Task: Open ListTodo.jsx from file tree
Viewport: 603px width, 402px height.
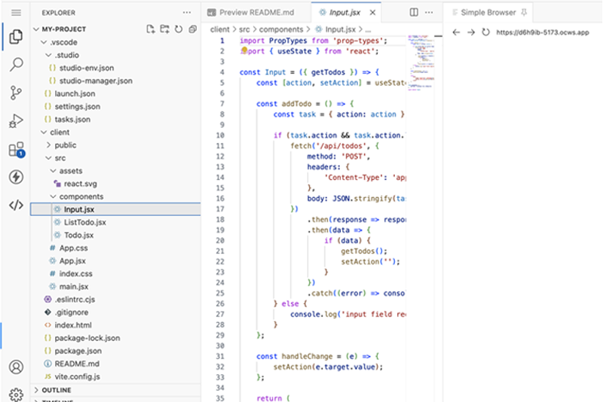Action: tap(84, 222)
